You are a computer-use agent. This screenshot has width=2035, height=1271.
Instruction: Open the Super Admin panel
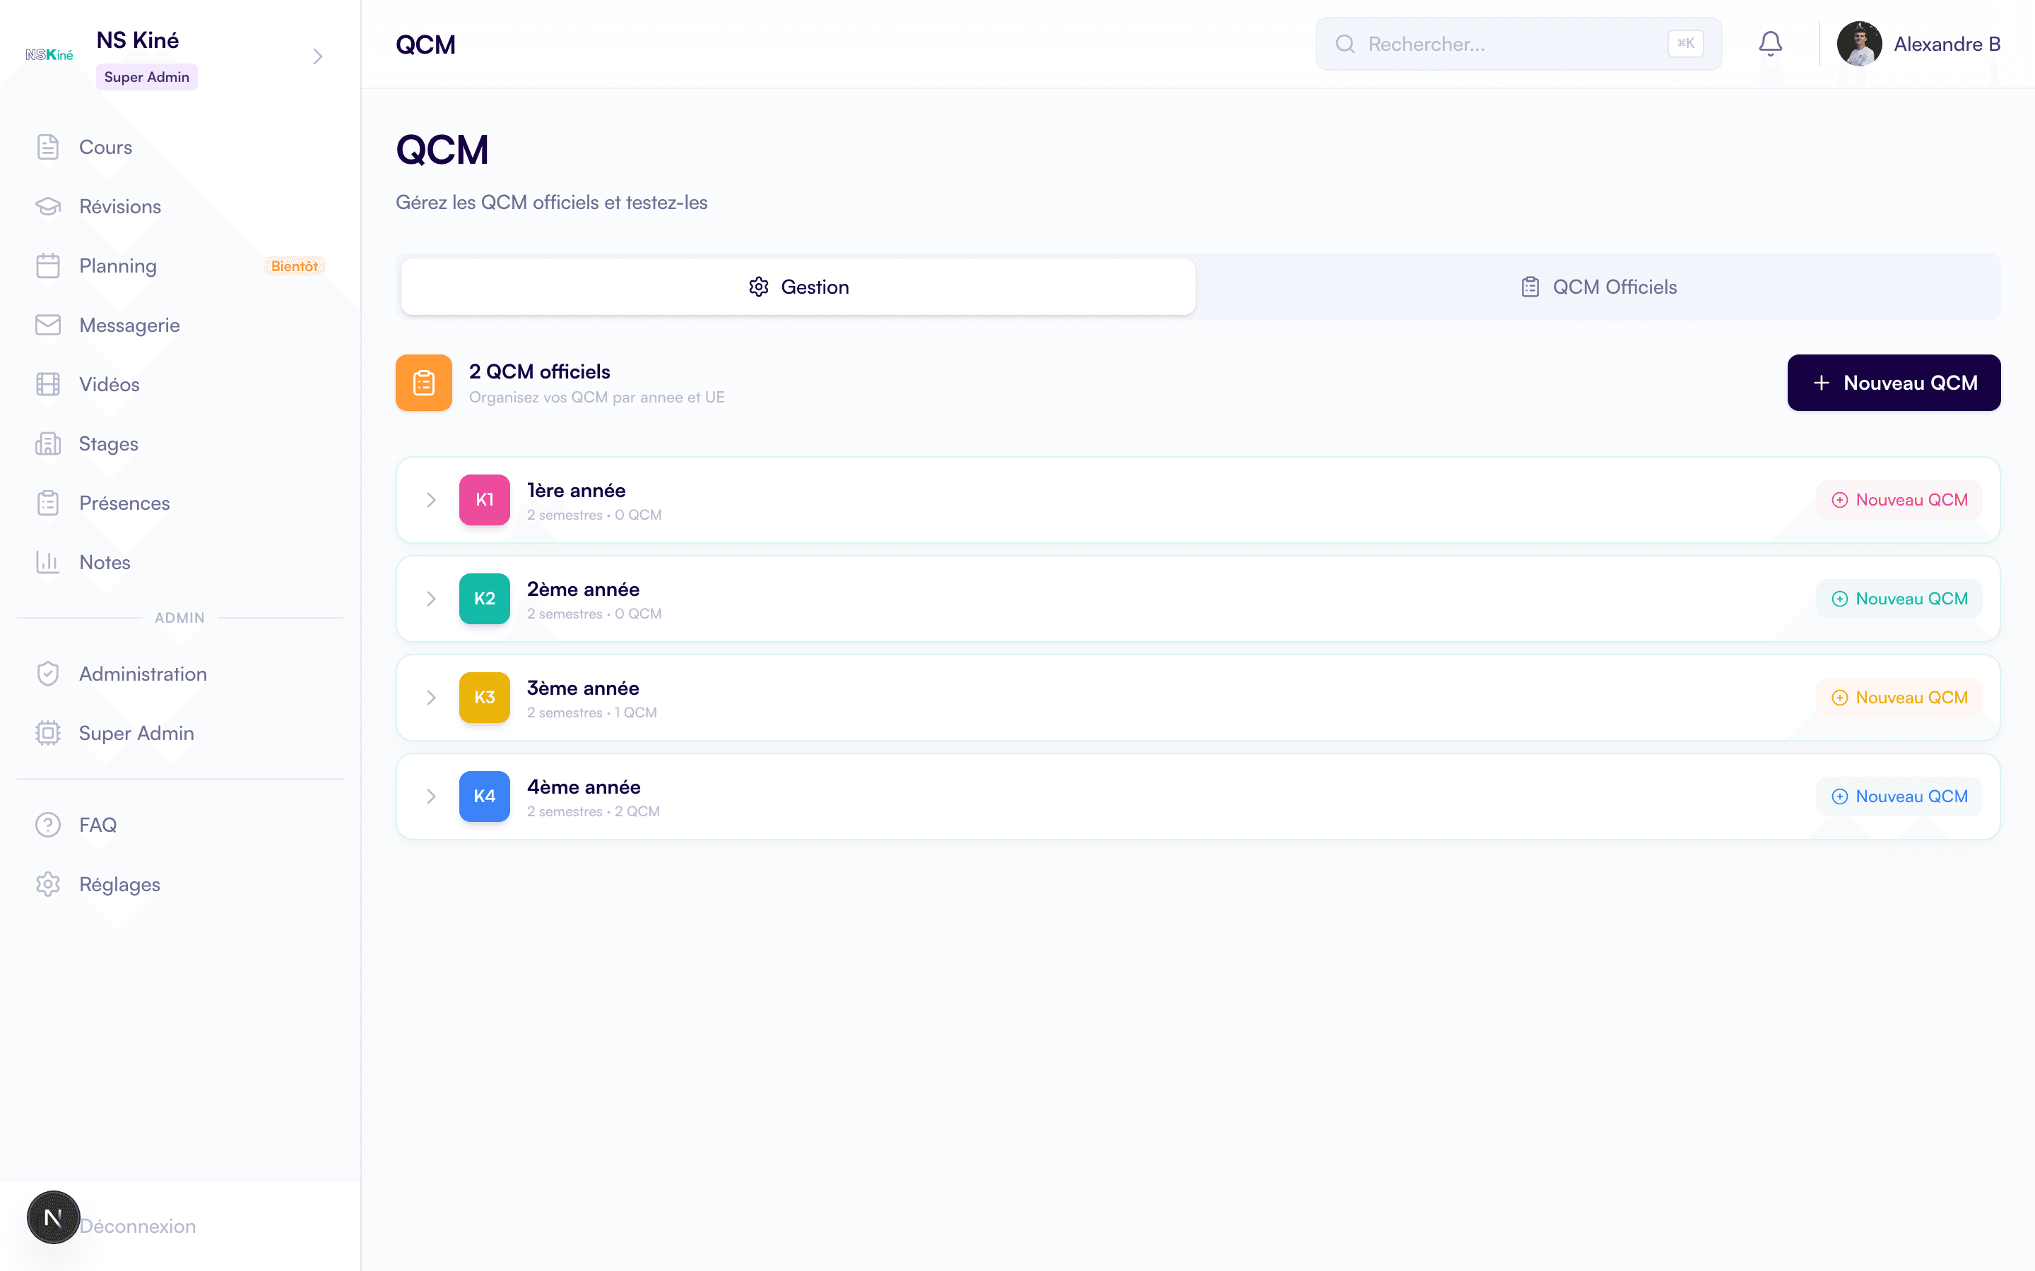136,733
